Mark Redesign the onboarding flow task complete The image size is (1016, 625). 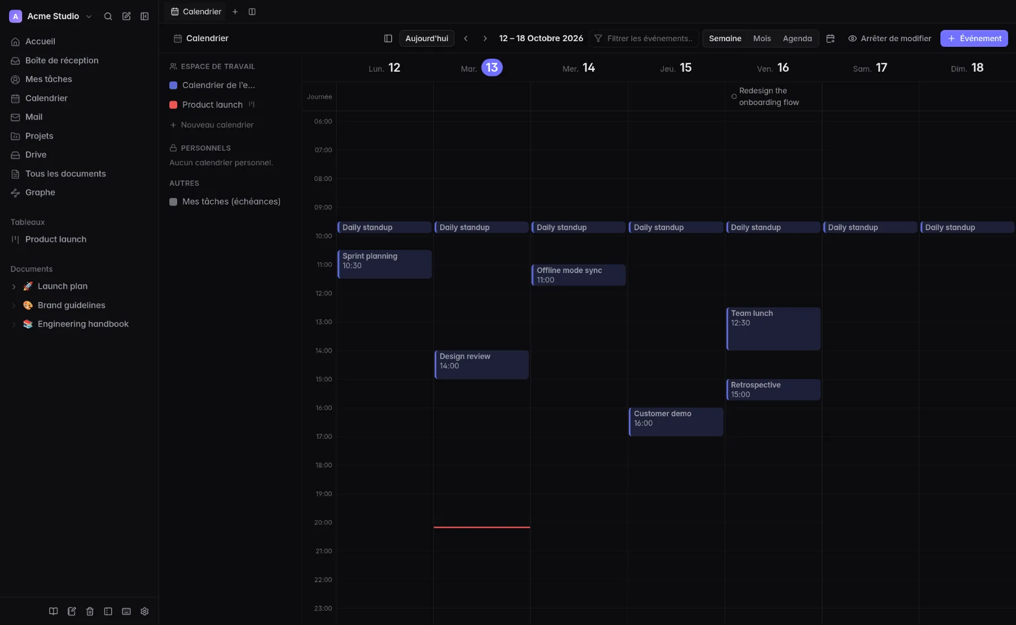(x=734, y=96)
